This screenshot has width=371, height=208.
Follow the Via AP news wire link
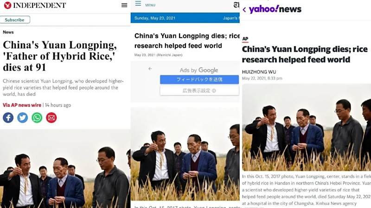click(22, 105)
